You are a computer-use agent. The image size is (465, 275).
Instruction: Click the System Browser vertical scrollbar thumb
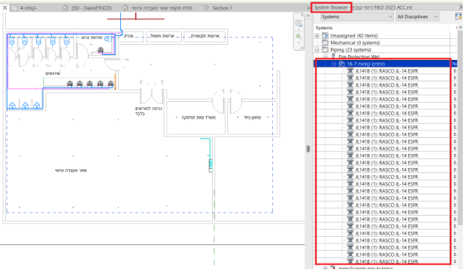pyautogui.click(x=461, y=128)
